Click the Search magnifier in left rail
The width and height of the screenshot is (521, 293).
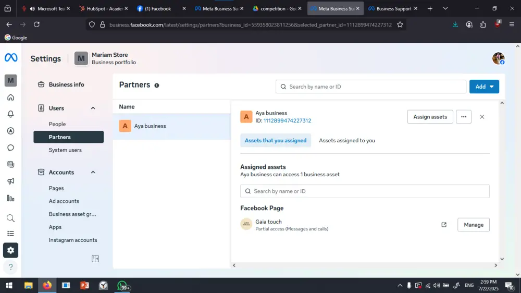pyautogui.click(x=10, y=218)
